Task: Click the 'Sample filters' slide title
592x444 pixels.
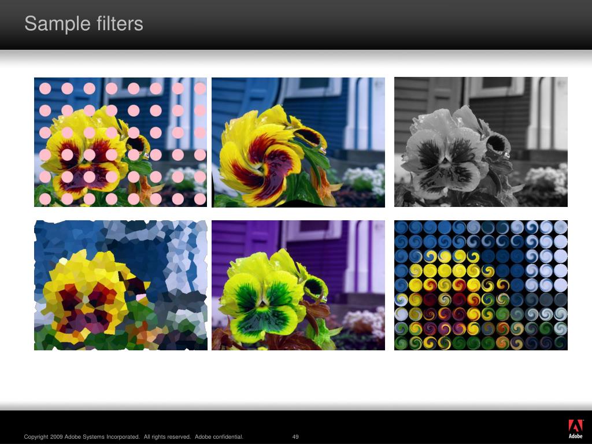Action: (x=84, y=23)
